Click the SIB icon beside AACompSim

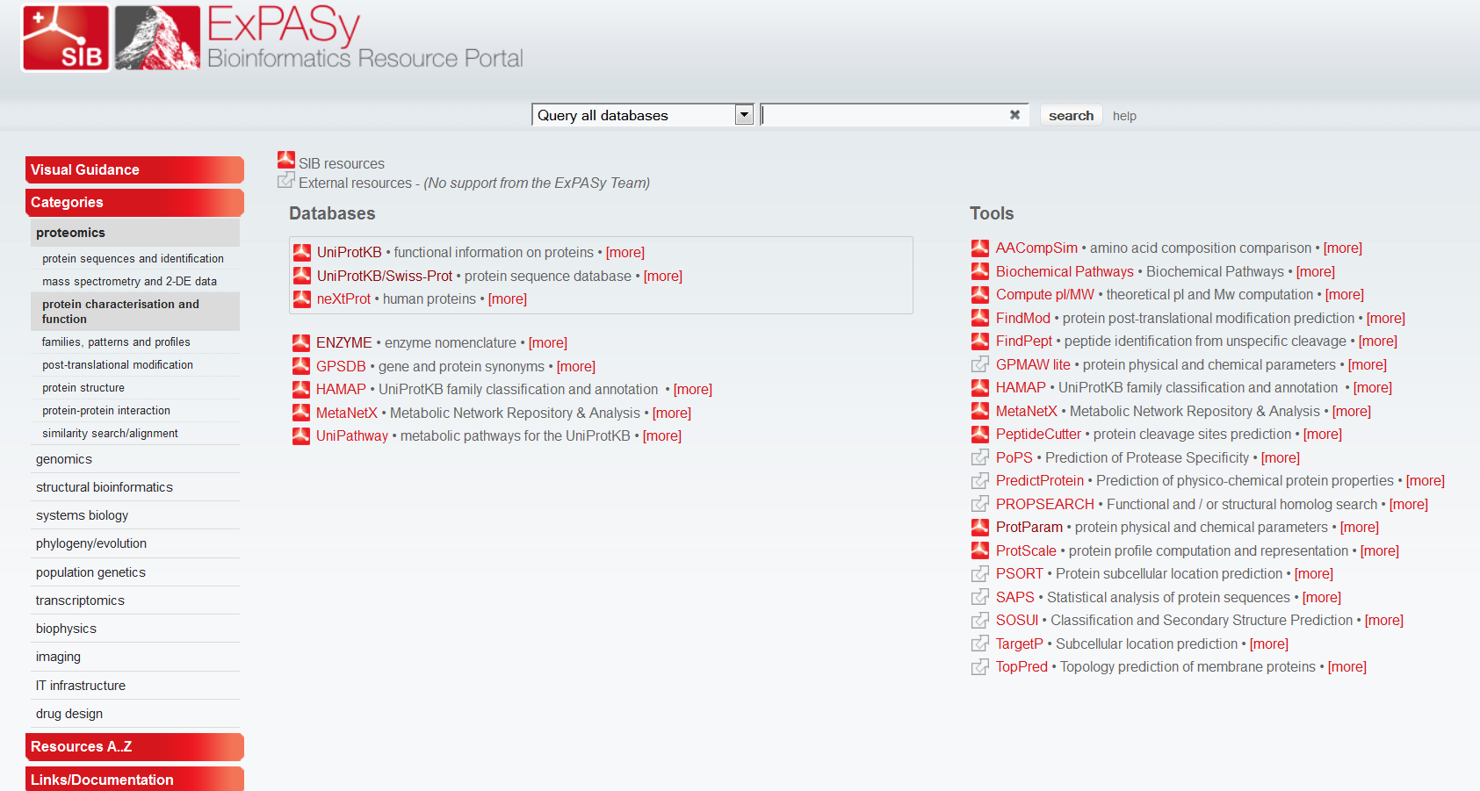coord(980,248)
